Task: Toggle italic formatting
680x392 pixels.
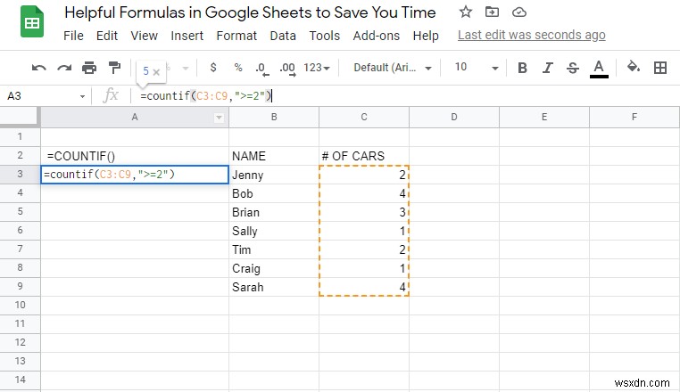Action: 548,68
